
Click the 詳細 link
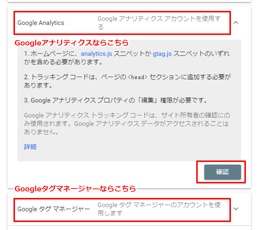tap(30, 147)
